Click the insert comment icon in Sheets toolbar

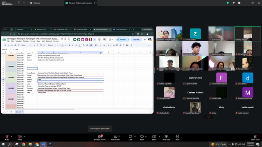[117, 45]
